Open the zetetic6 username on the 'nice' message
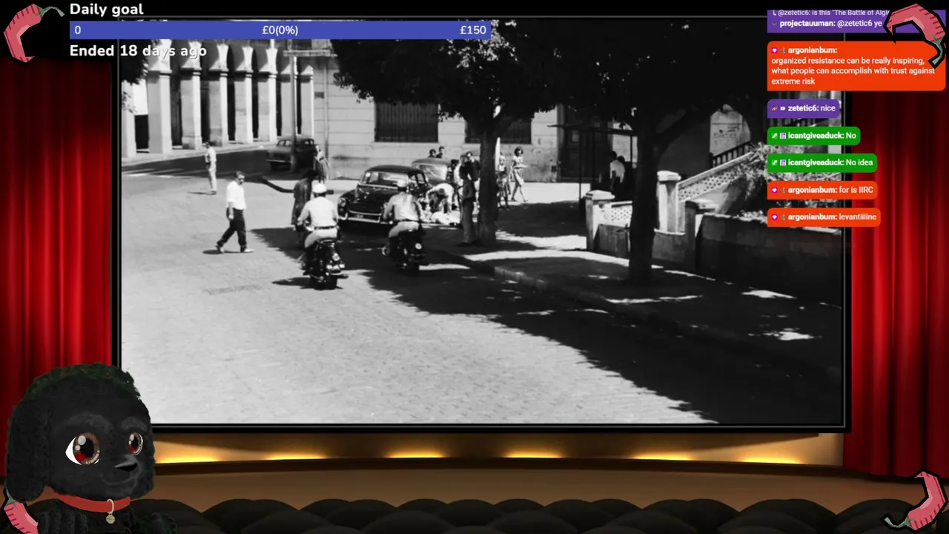 (x=803, y=108)
